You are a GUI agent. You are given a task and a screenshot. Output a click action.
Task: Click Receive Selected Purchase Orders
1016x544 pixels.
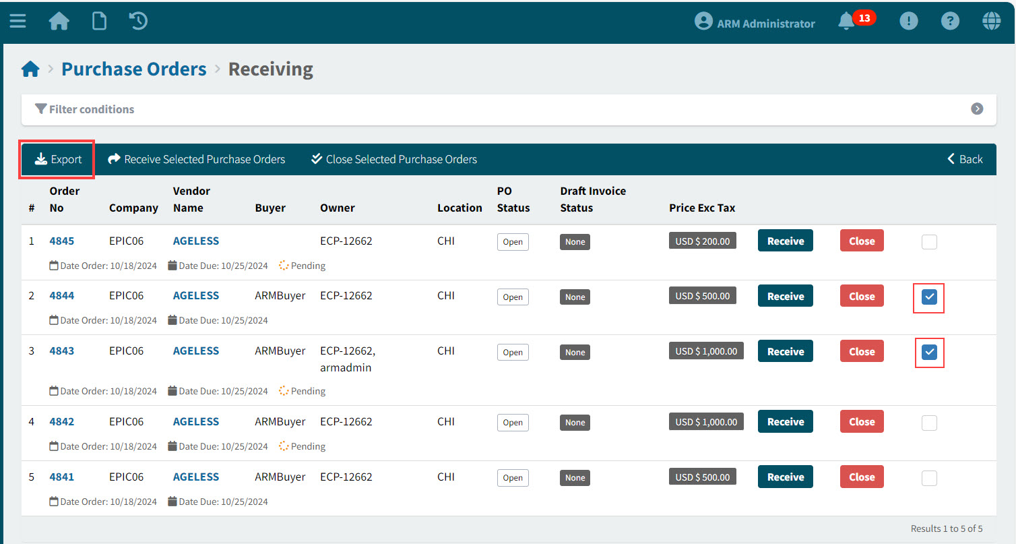(197, 160)
